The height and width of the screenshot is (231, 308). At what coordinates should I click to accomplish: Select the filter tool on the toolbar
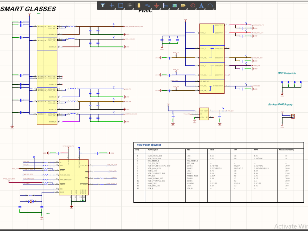[x=103, y=5]
